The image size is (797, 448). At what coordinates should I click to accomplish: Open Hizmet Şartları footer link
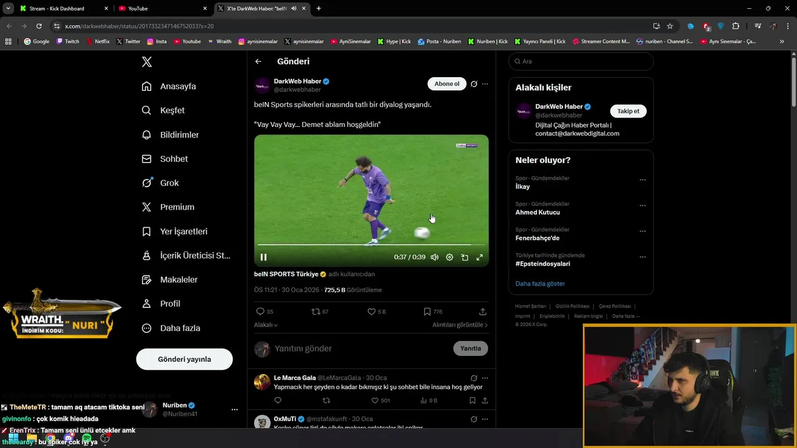[530, 306]
